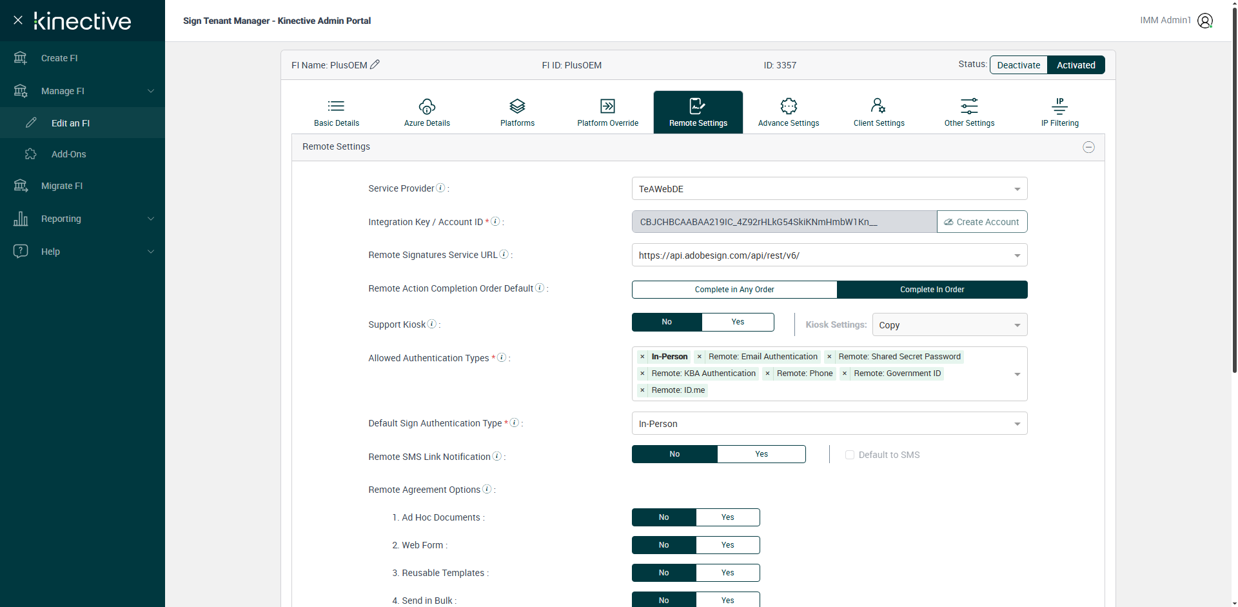Click the pencil icon to edit FI Name
Screen dimensions: 1238x607
(x=375, y=65)
